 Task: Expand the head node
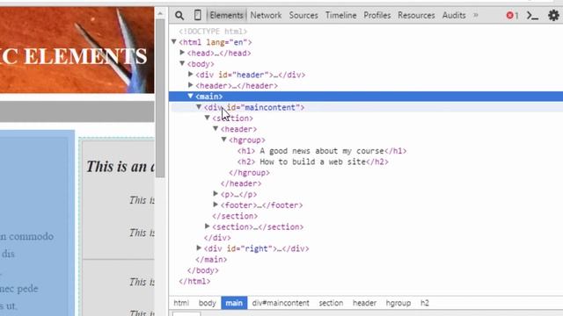click(182, 53)
